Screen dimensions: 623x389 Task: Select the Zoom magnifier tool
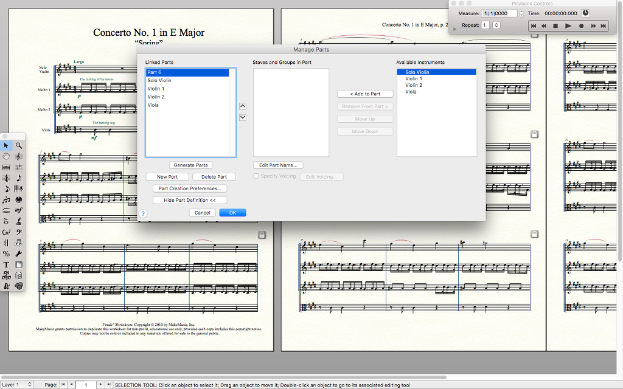[x=19, y=145]
